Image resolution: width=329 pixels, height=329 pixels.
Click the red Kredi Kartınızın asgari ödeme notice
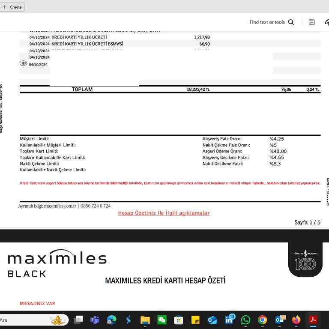coord(170,183)
